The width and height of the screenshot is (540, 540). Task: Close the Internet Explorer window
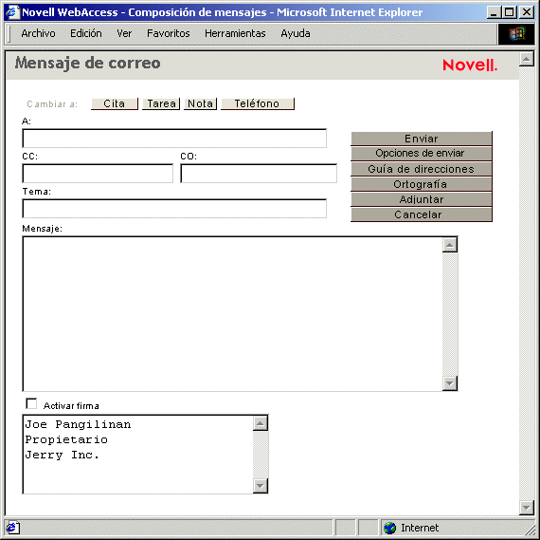527,12
